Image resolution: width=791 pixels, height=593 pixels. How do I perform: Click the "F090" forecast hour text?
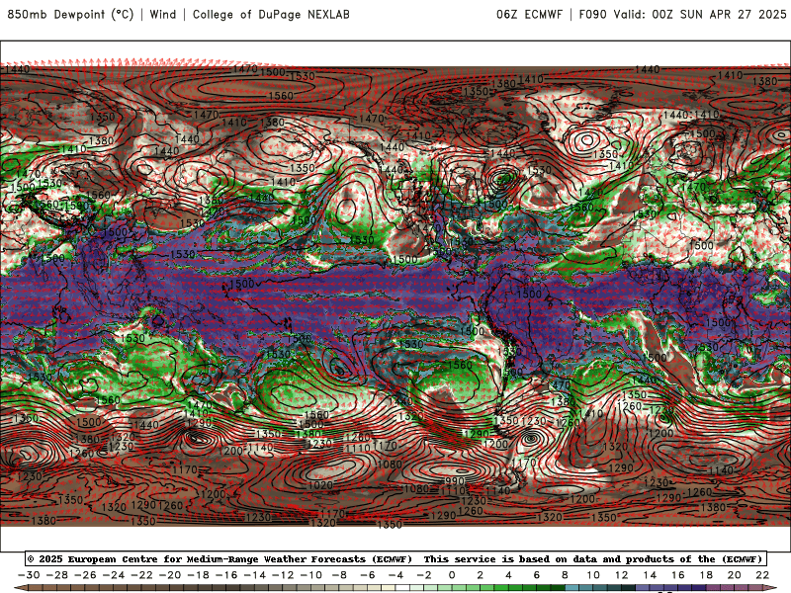pos(592,14)
